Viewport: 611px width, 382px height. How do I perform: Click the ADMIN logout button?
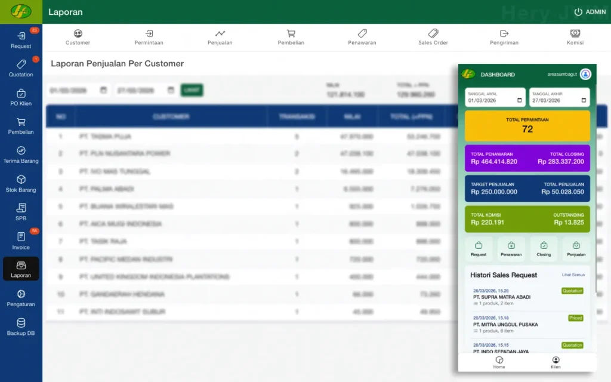pyautogui.click(x=590, y=12)
